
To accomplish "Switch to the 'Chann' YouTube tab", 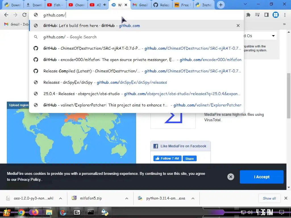I will [77, 5].
